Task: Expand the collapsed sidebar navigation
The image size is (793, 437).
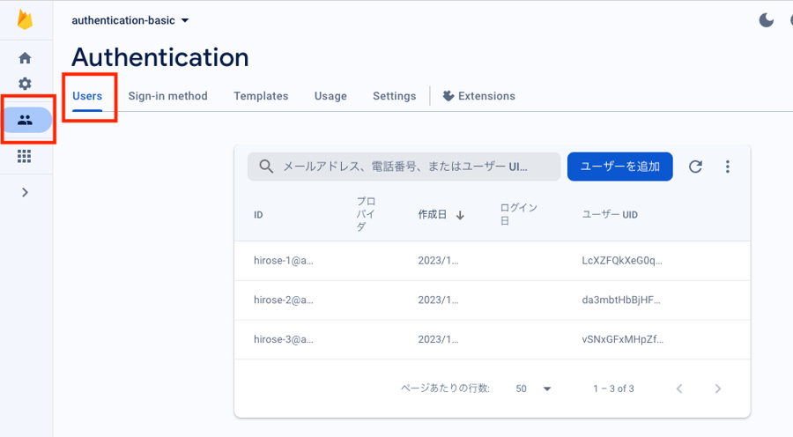Action: 25,192
